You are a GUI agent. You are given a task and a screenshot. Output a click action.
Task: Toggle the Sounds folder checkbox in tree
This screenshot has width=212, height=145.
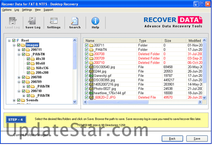tap(19, 100)
